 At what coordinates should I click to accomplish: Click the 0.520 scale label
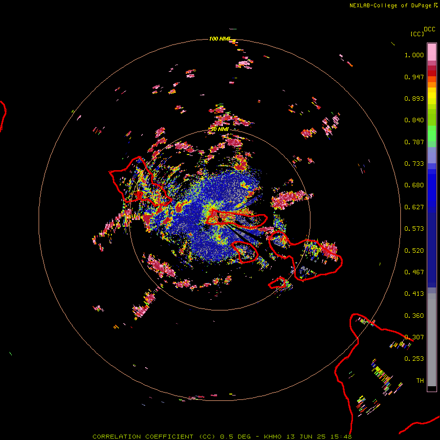point(414,251)
